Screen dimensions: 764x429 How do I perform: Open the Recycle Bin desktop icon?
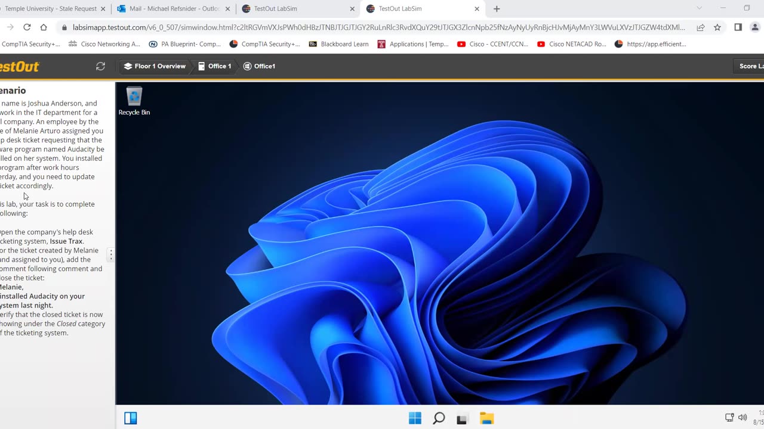(x=134, y=101)
